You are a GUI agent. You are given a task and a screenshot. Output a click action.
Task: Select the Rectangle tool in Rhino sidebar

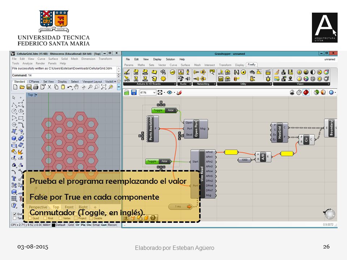point(21,118)
